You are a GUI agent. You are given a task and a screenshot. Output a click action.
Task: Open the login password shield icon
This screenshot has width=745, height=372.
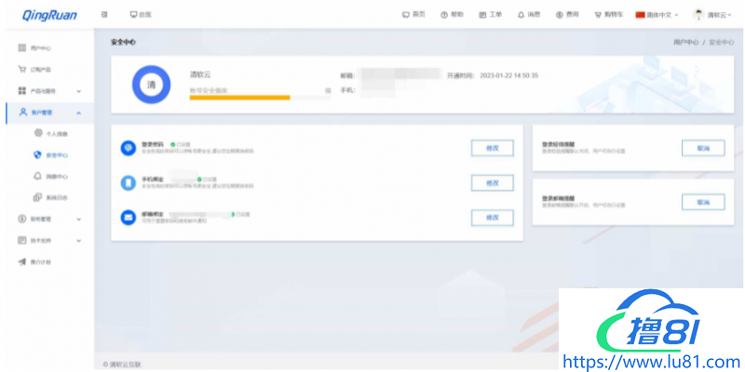(128, 149)
